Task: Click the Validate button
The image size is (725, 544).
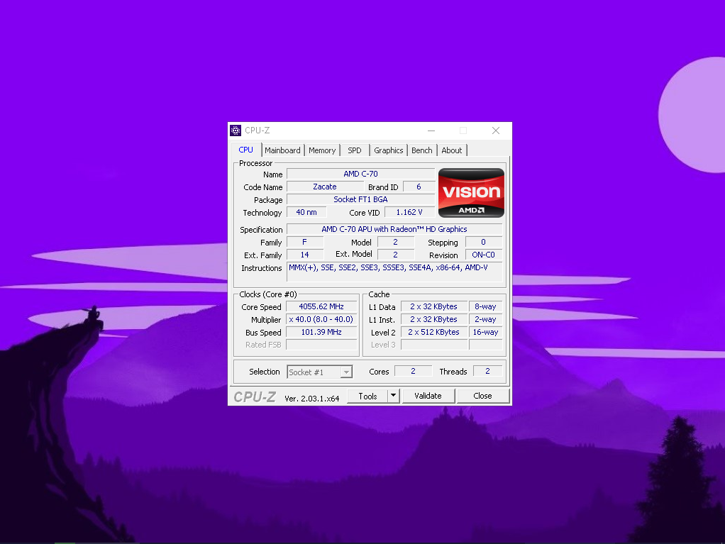Action: (428, 396)
